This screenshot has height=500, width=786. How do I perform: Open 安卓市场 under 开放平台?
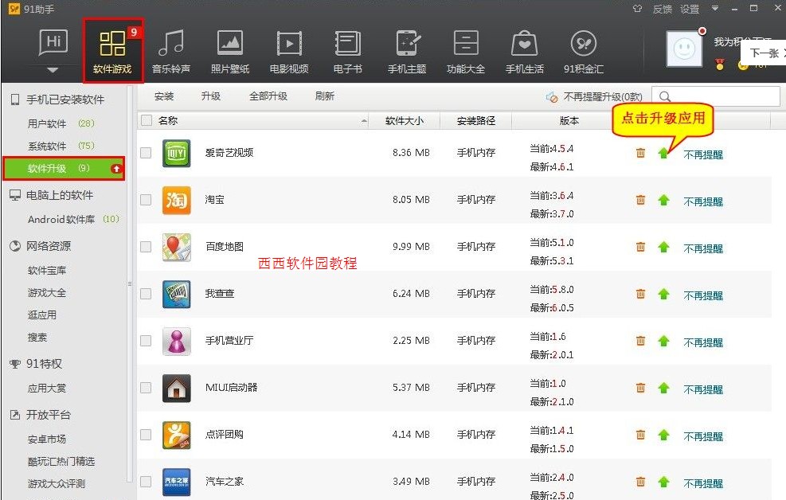pos(47,439)
